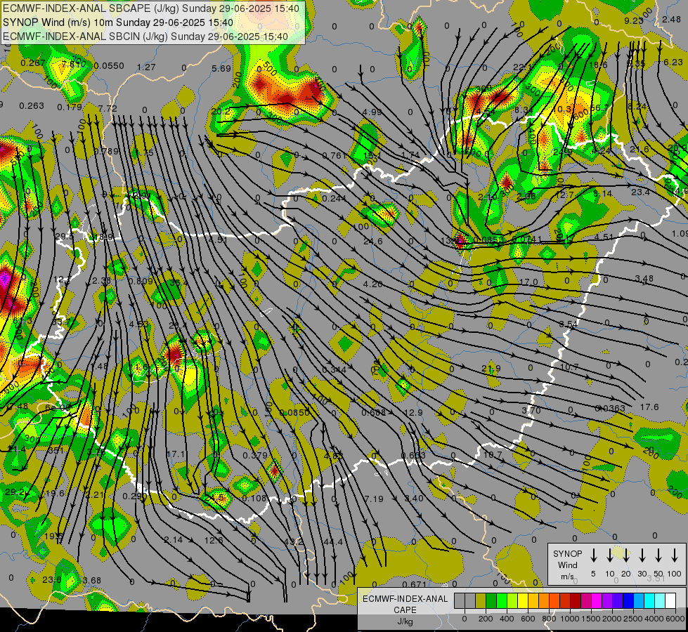Pick the violet purple swatch in CAPE legend
688x632 pixels.
[x=606, y=601]
